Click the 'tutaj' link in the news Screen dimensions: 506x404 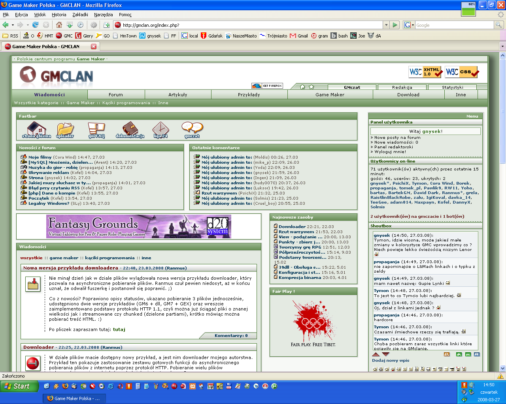(x=119, y=329)
